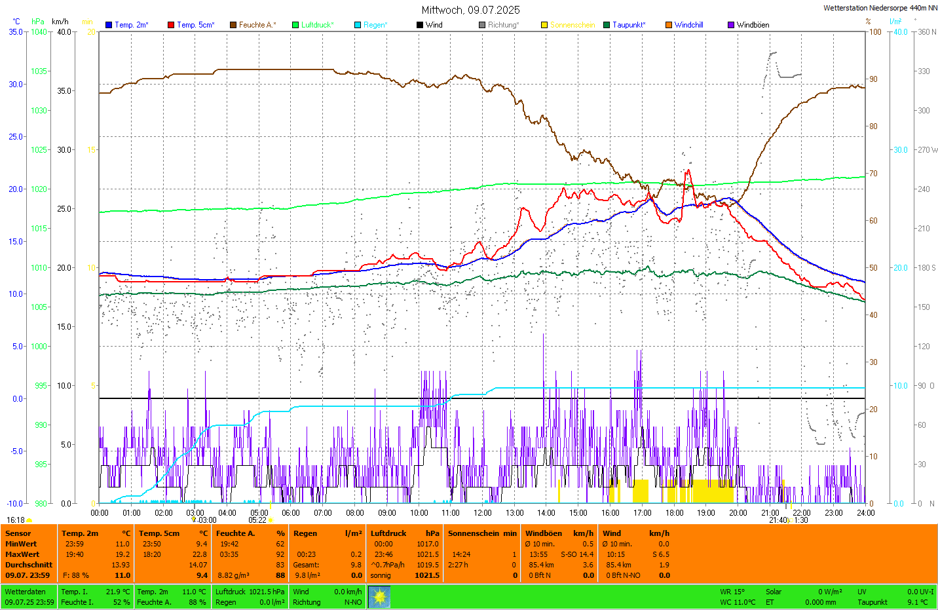Click the sun icon beside 05:22
938x610 pixels.
pos(271,520)
